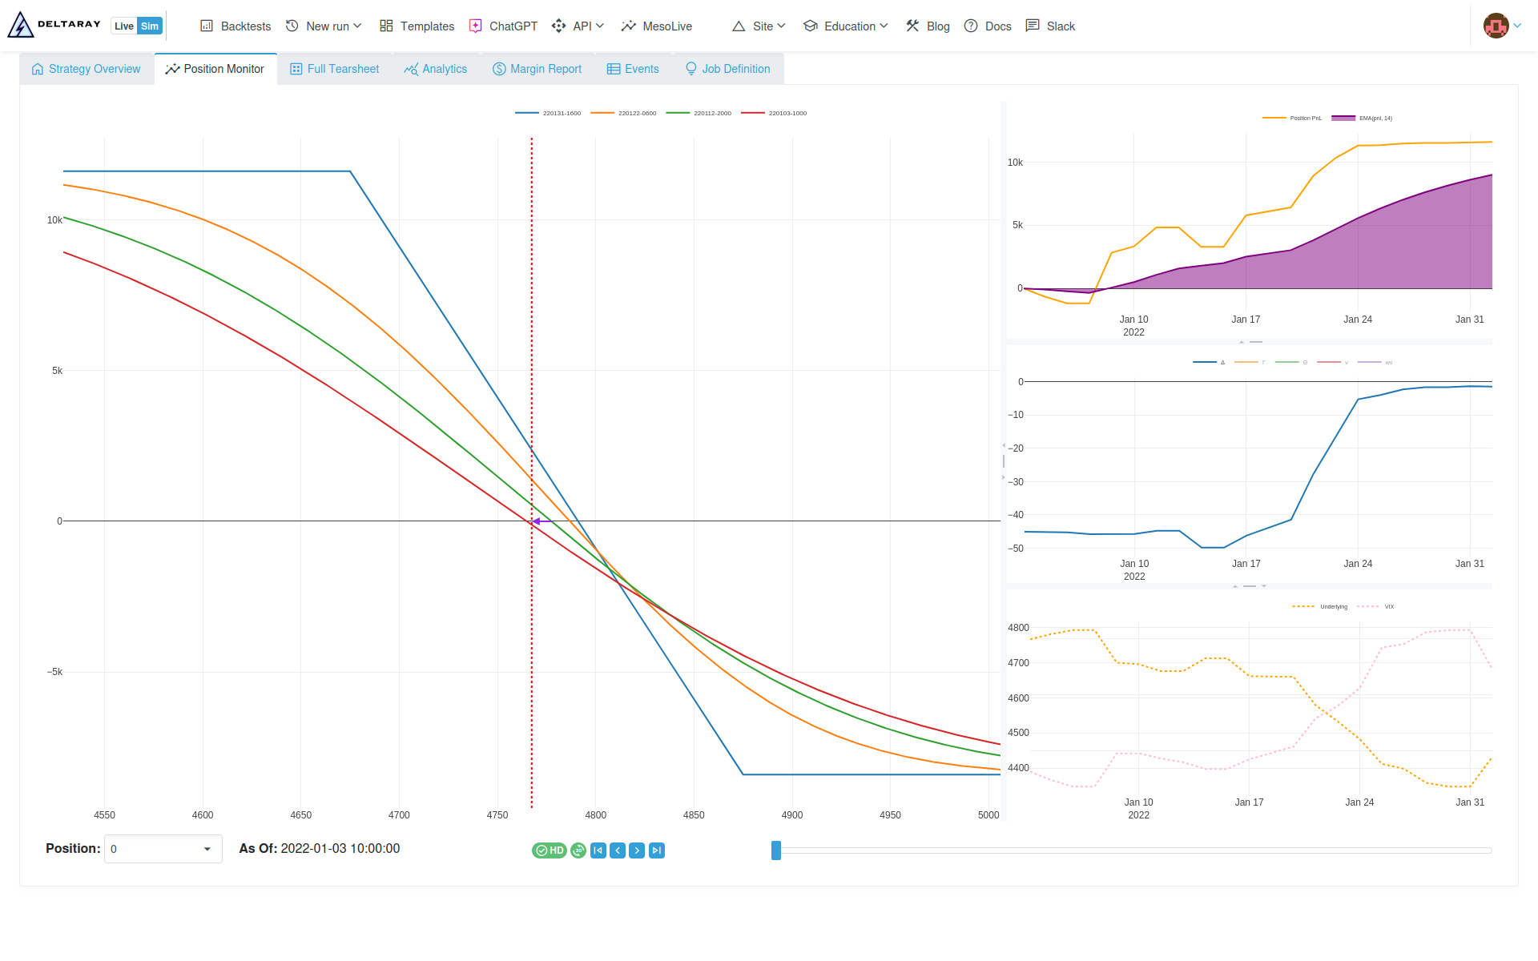Step to previous timestamp
This screenshot has height=961, width=1538.
point(618,850)
